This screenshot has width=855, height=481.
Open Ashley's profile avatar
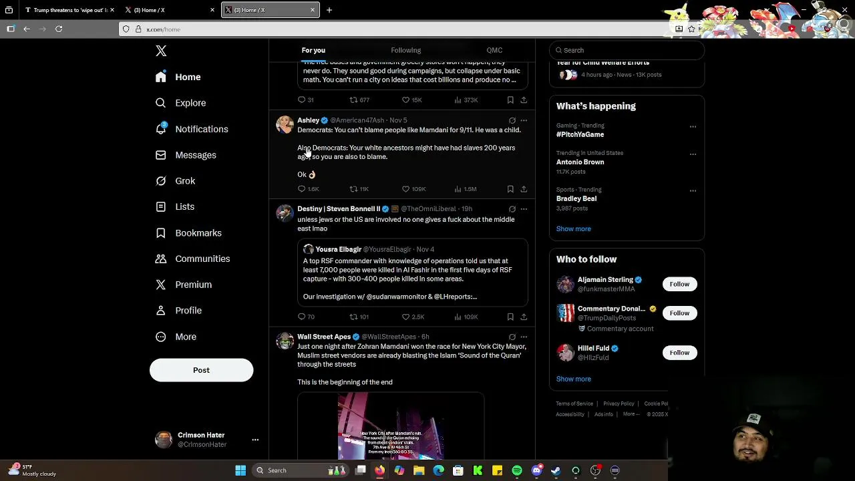(x=285, y=125)
